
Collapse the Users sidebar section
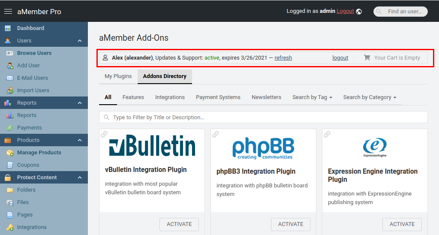80,41
